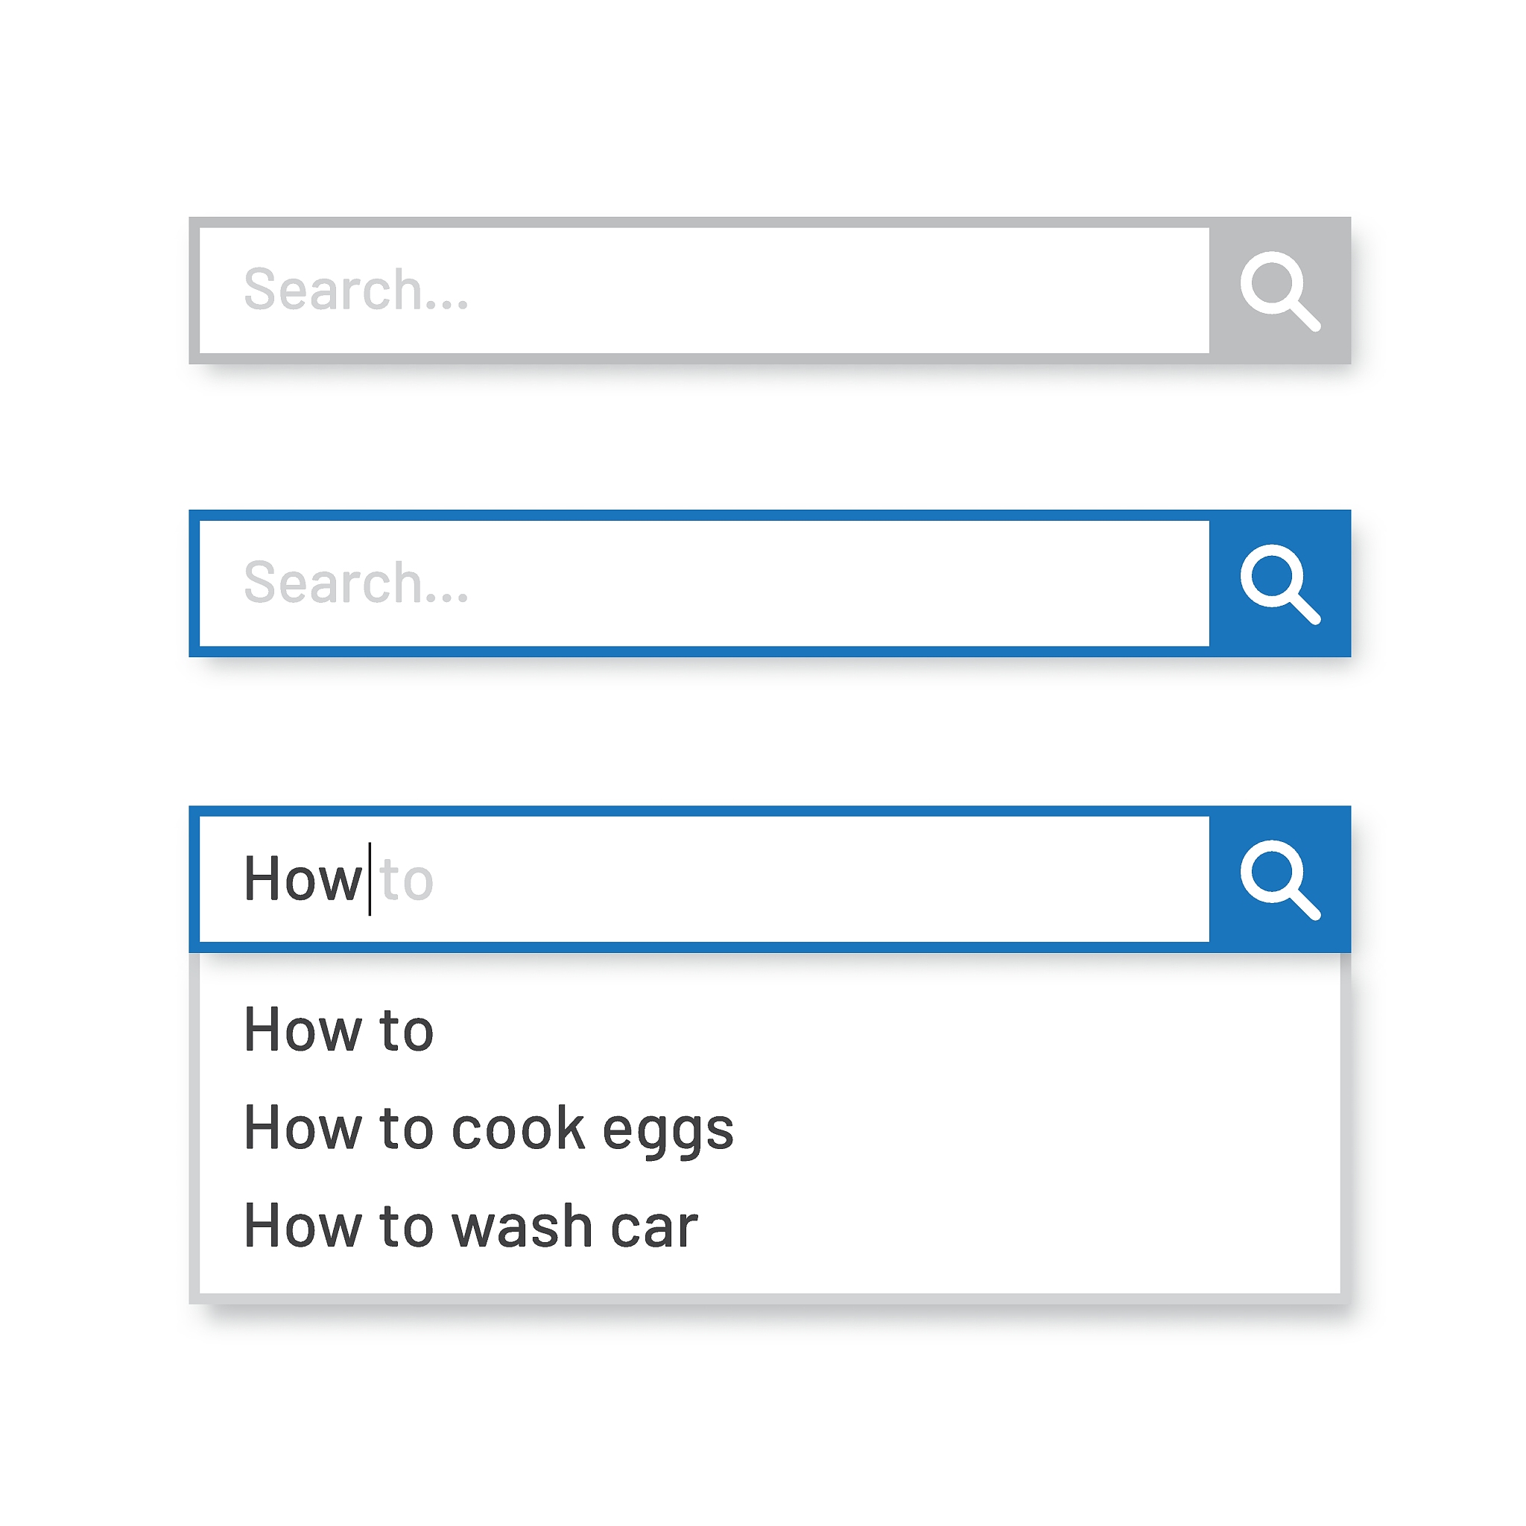Click the word "cook" in the suggestions list
Screen dimensions: 1526x1526
518,1128
